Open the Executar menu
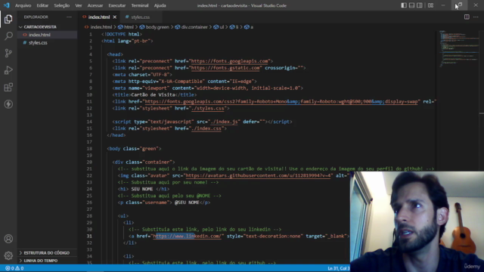This screenshot has width=484, height=272. point(117,5)
